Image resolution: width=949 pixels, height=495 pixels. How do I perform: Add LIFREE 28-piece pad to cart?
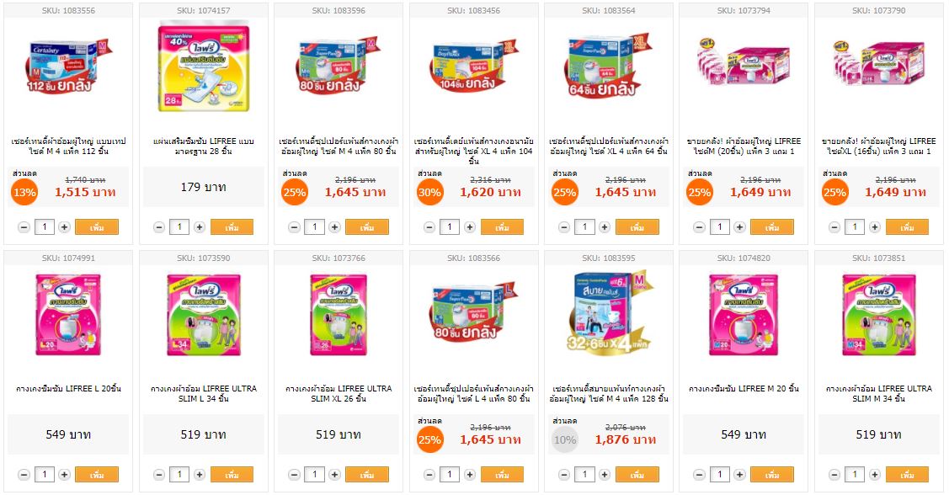coord(232,227)
